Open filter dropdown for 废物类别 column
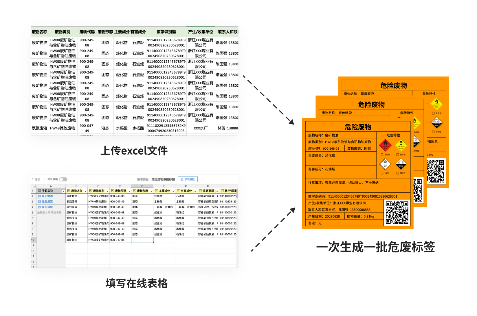Screen dimensions: 477x316 [x=107, y=192]
